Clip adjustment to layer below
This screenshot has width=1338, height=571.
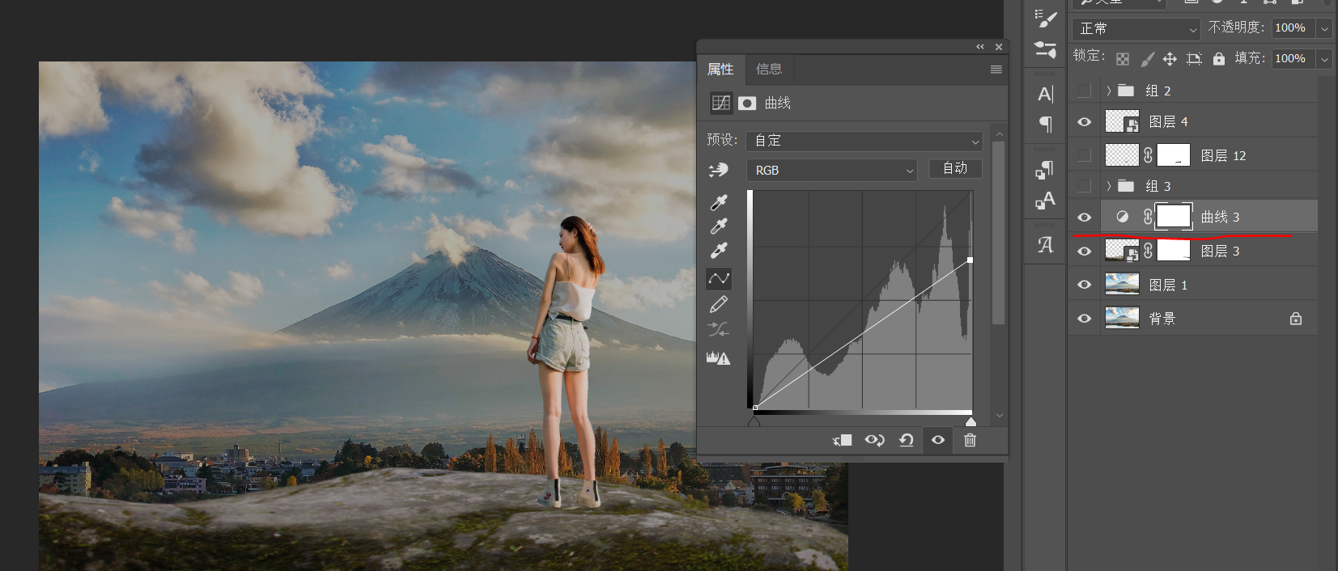pyautogui.click(x=842, y=440)
